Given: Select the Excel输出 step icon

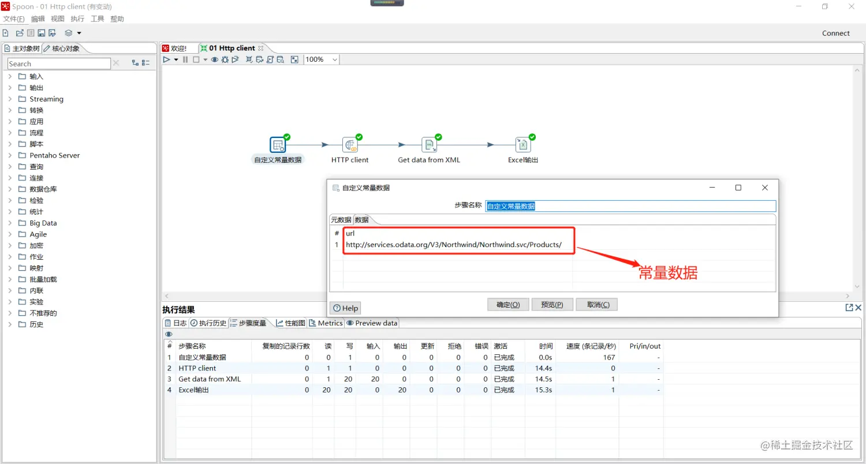Looking at the screenshot, I should 523,145.
